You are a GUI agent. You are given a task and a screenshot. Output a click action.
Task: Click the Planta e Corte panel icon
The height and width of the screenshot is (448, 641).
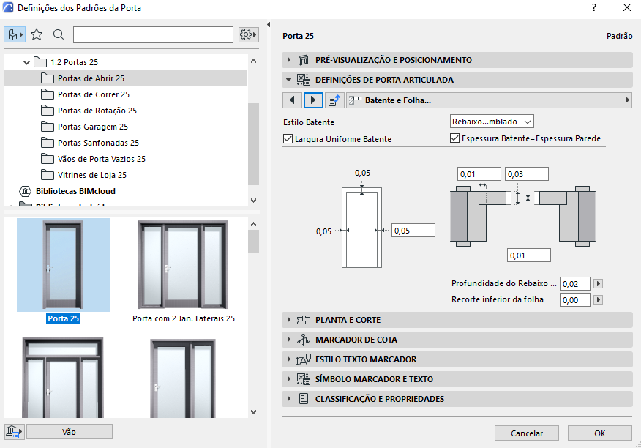click(x=304, y=320)
